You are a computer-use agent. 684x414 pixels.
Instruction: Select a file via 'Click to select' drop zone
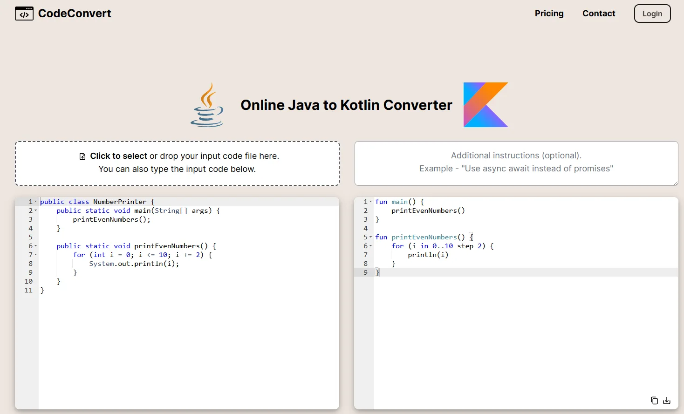pos(177,163)
